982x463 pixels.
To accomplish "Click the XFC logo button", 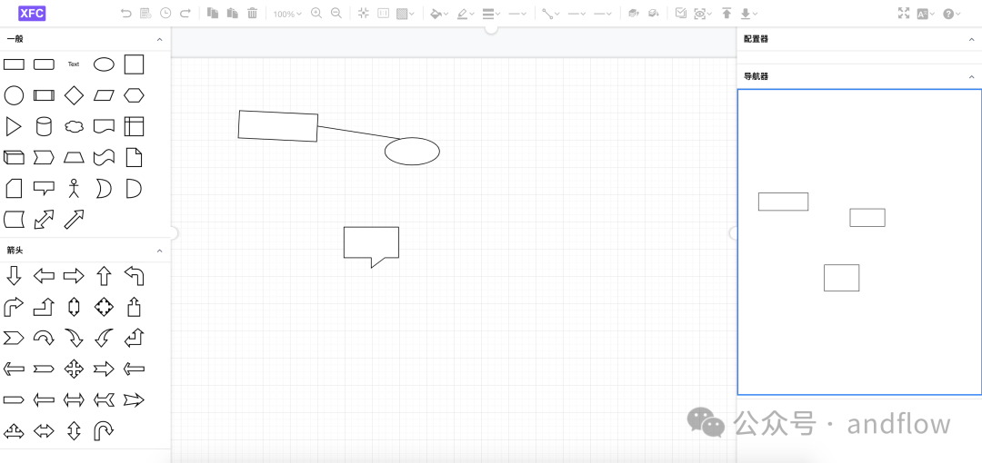I will (x=32, y=14).
